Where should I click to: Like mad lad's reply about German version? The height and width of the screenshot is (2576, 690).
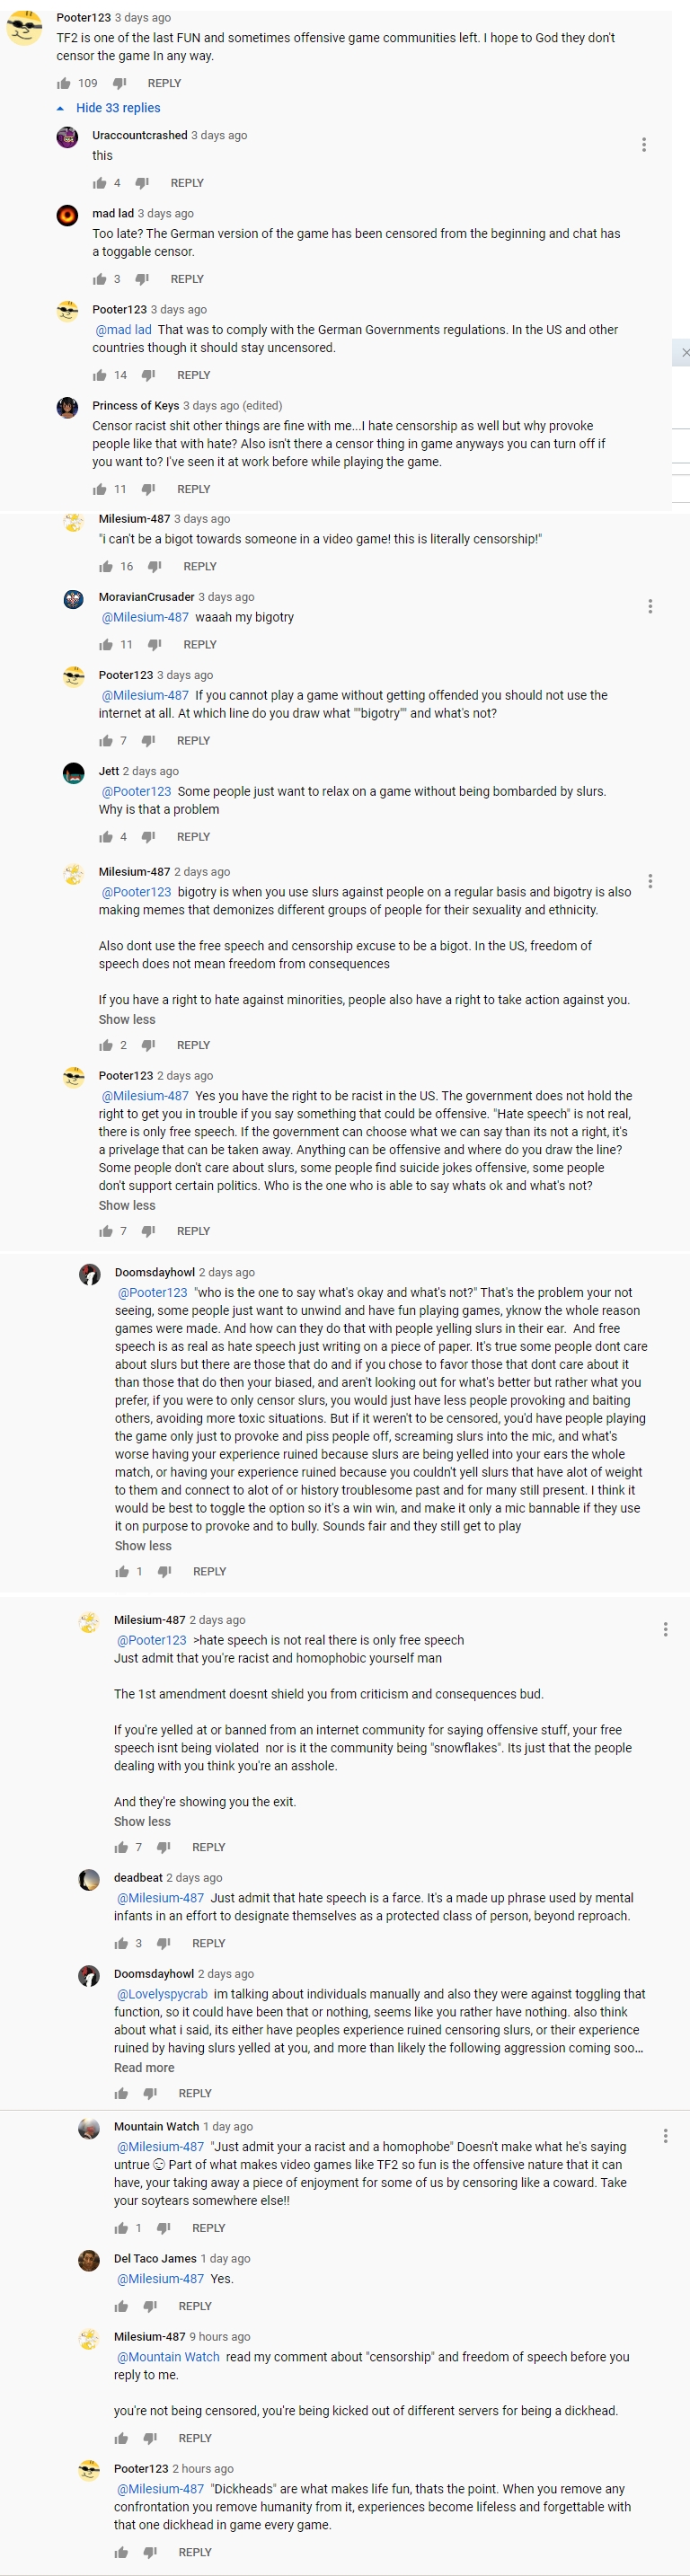[x=99, y=280]
